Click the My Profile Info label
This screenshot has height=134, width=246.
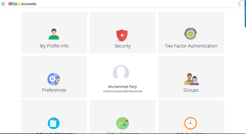click(54, 46)
